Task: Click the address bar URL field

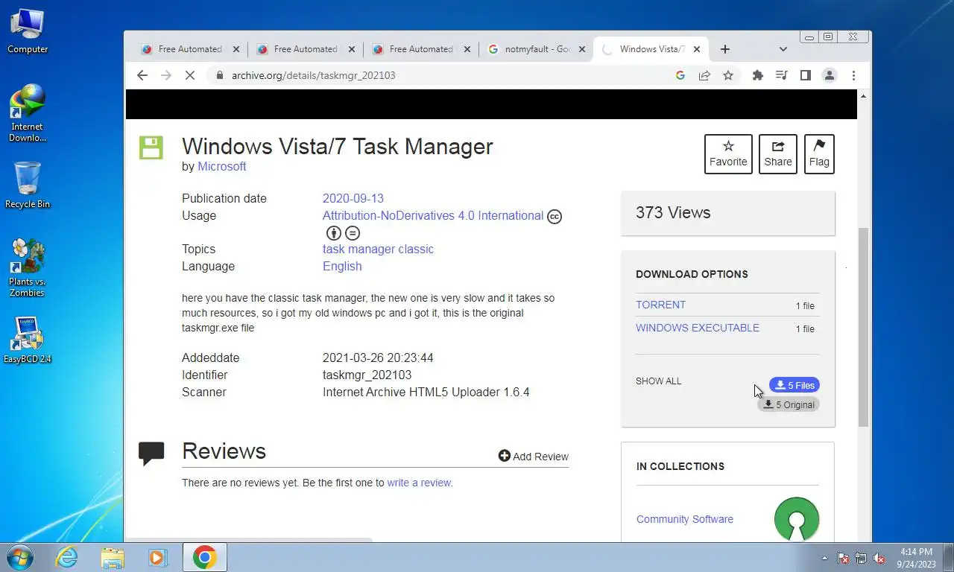Action: (440, 75)
